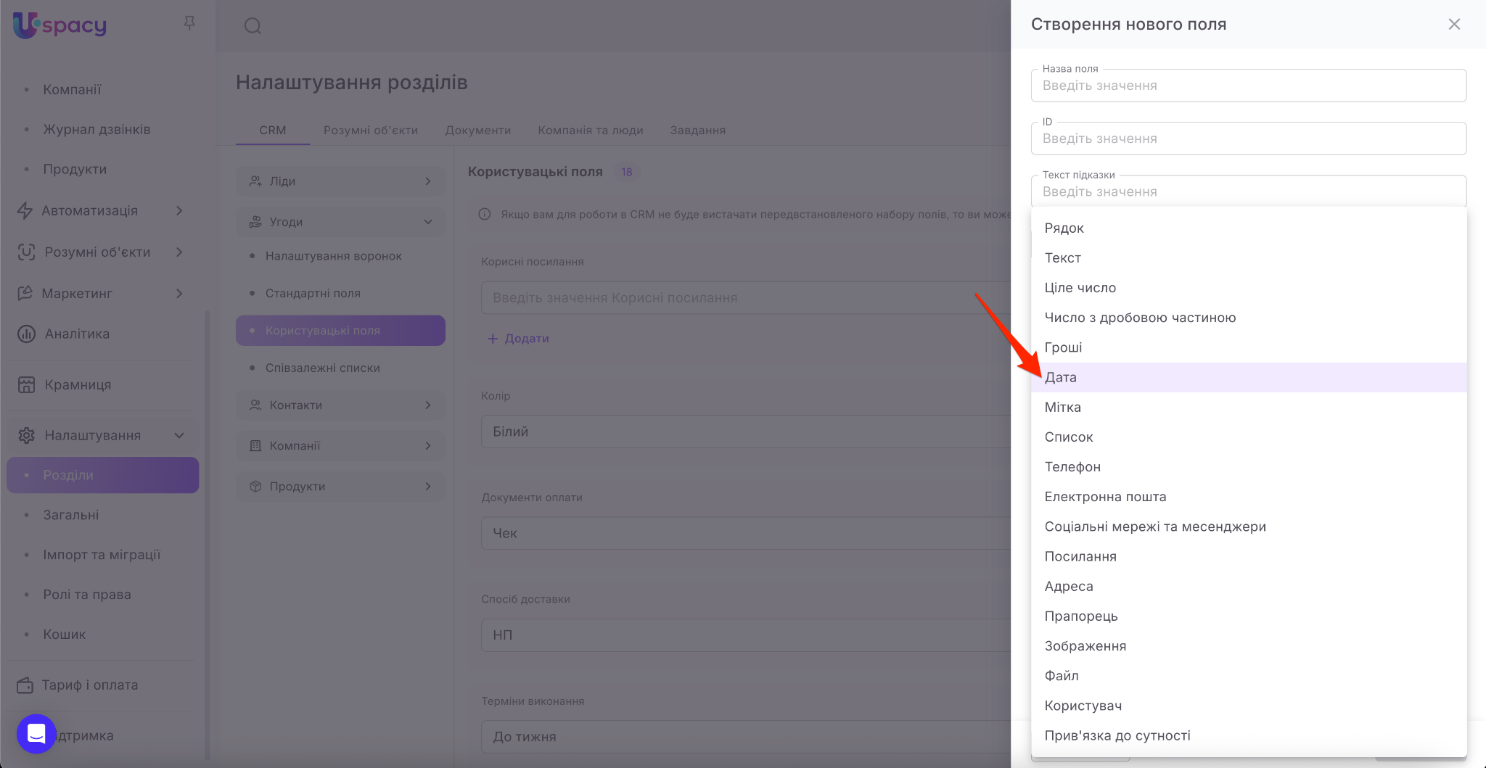The image size is (1486, 768).
Task: Click the search magnifier icon
Action: (x=253, y=26)
